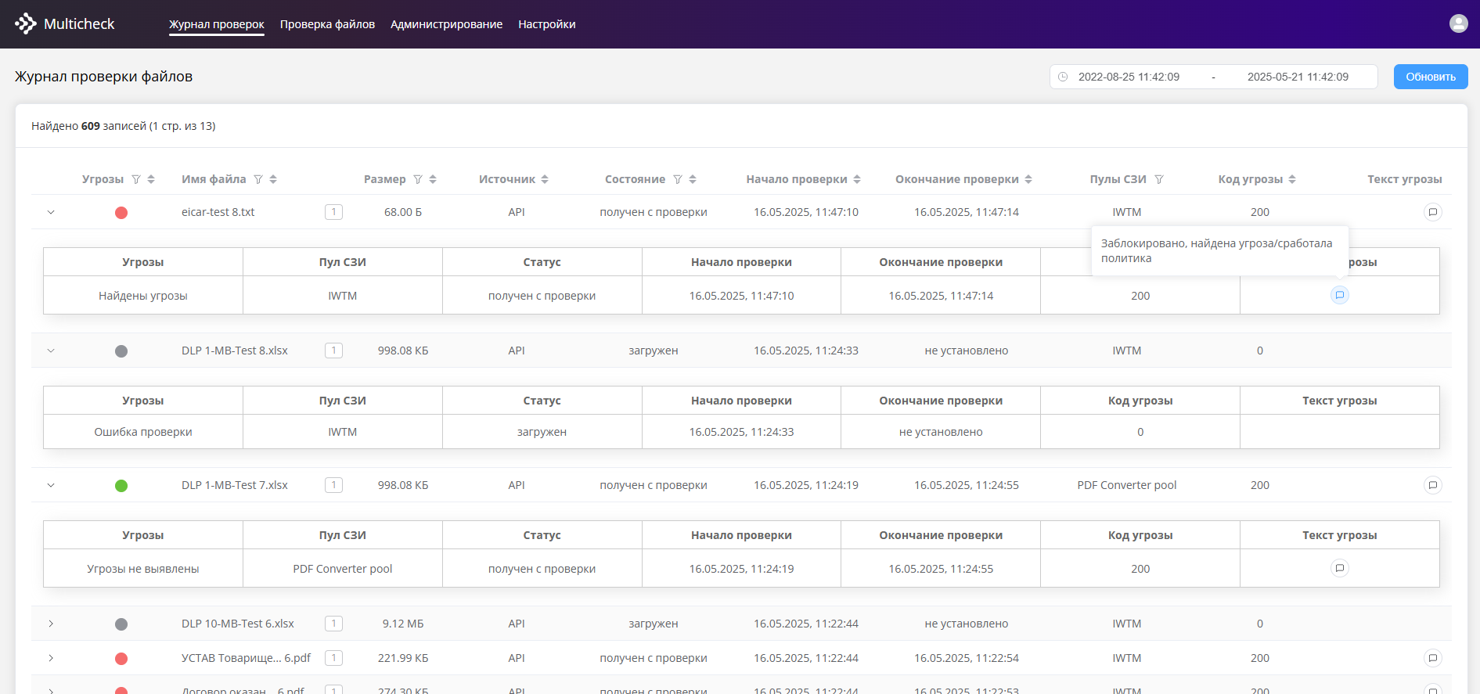The width and height of the screenshot is (1480, 694).
Task: Sort the table by Начало проверки
Action: [857, 179]
